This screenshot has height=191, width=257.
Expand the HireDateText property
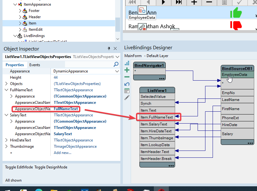pyautogui.click(x=6, y=140)
